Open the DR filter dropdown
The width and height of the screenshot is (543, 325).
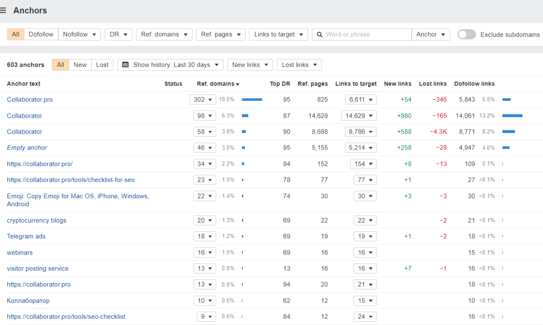click(118, 34)
